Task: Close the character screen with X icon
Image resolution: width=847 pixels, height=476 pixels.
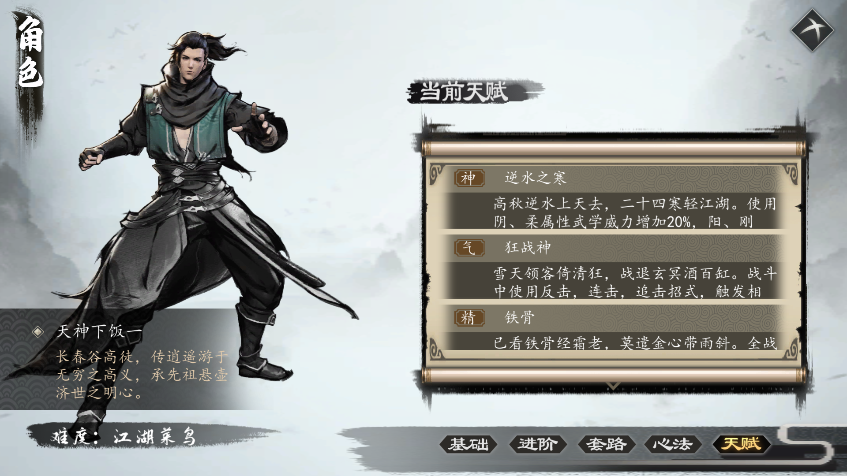Action: (812, 30)
